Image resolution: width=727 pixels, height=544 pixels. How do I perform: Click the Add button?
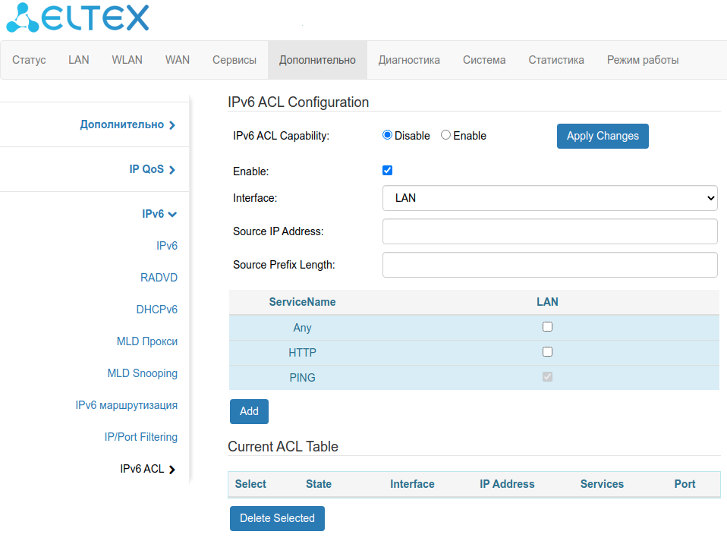click(249, 411)
